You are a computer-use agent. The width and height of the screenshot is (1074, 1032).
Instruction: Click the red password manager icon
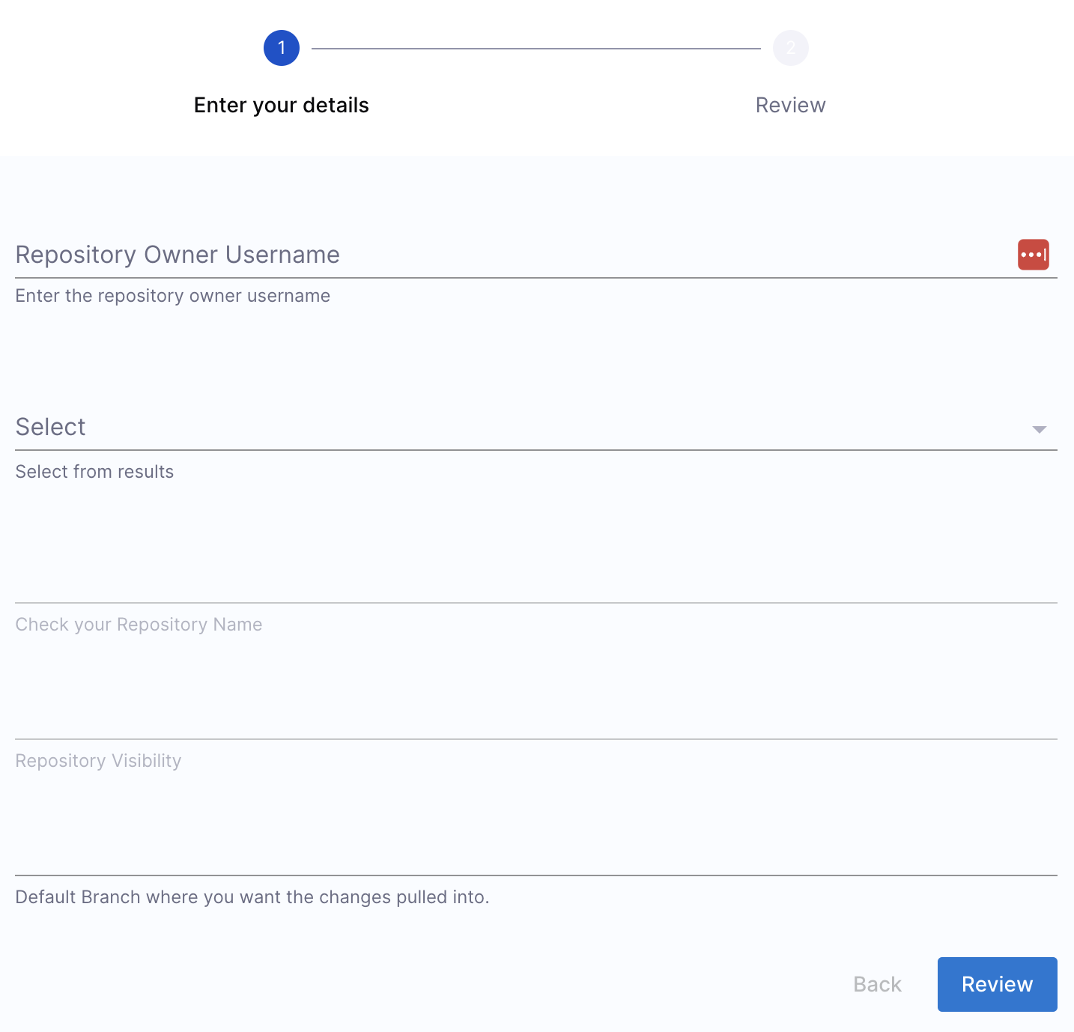(x=1033, y=255)
